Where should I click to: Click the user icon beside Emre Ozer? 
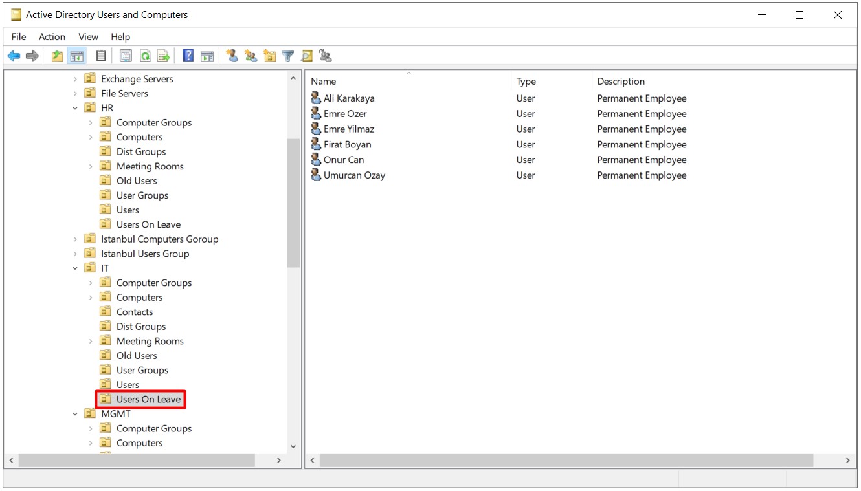coord(316,114)
